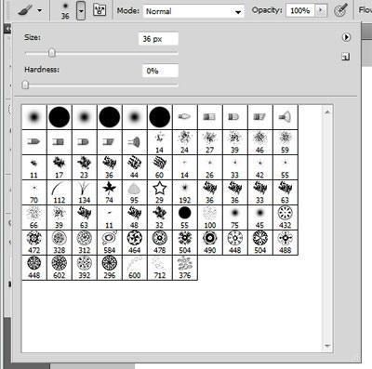Pick the ring ornament brush labeled 490
The image size is (372, 369).
[x=210, y=243]
